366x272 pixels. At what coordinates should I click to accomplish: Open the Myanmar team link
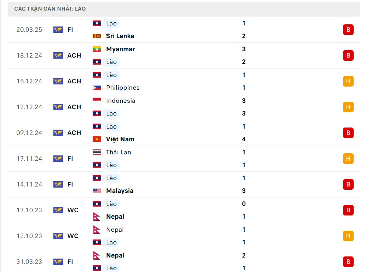click(x=120, y=49)
